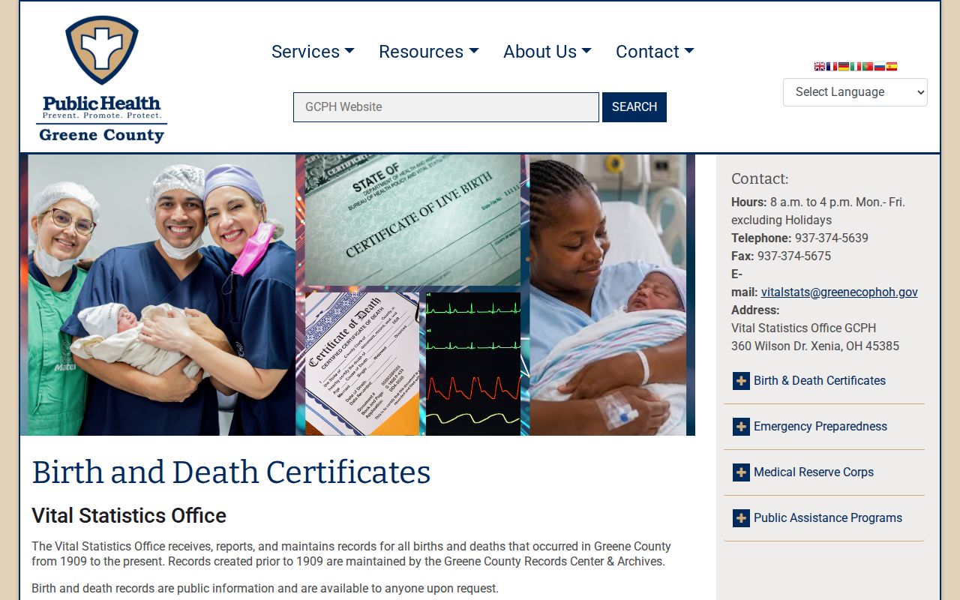Image resolution: width=960 pixels, height=600 pixels.
Task: Click the Vital Statistics Office subheading
Action: [x=129, y=516]
